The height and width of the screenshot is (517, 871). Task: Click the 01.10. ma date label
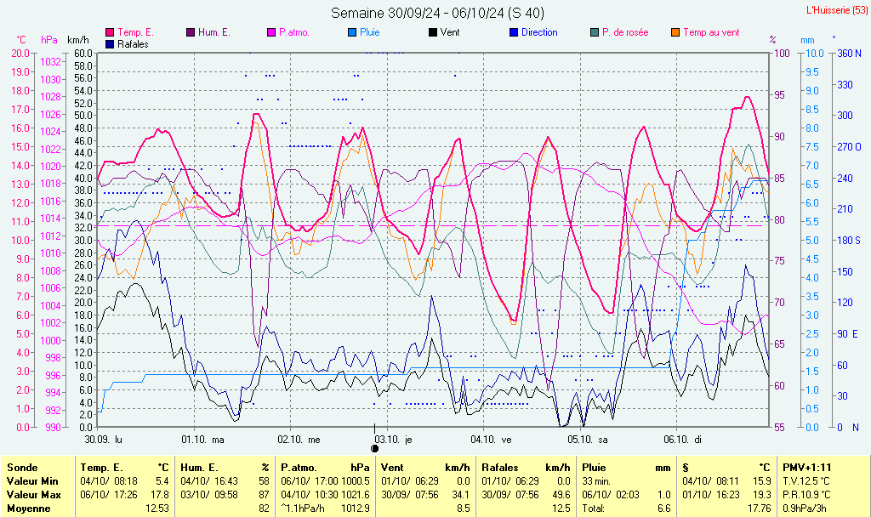[x=202, y=440]
